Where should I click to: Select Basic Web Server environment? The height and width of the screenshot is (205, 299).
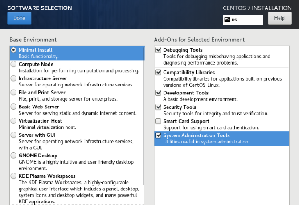13,107
